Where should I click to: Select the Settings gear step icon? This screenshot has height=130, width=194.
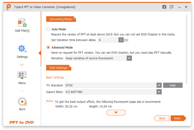pyautogui.click(x=22, y=49)
